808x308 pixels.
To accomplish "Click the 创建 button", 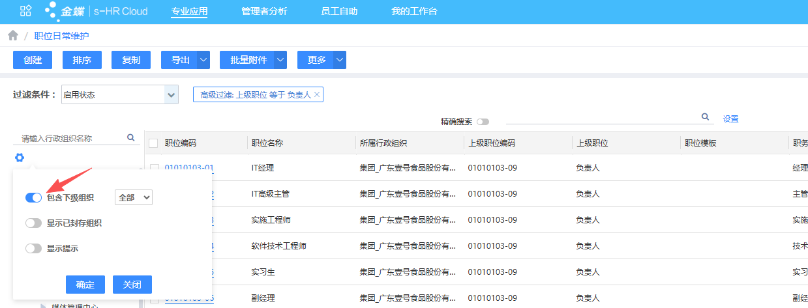I will 33,60.
